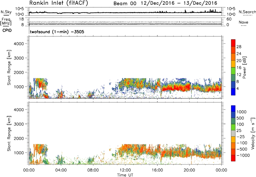Select the 16 label on Power colorbar
The height and width of the screenshot is (177, 256).
click(239, 68)
